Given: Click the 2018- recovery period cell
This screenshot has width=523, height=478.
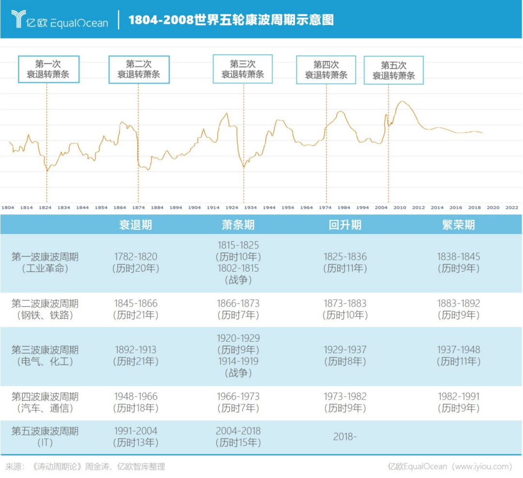Looking at the screenshot, I should (x=345, y=436).
